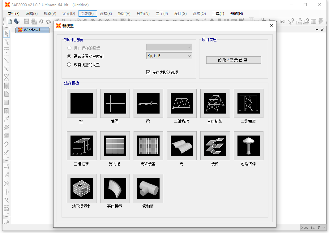Viewport: 329px width, 233px height.
Task: Choose the 空 blank template
Action: (82, 103)
